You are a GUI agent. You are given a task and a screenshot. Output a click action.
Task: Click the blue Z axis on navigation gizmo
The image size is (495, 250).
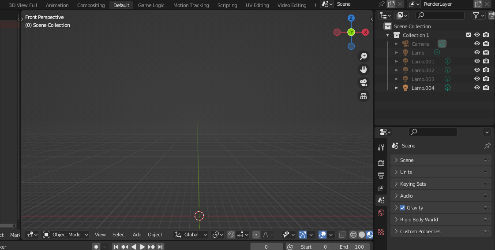(351, 18)
